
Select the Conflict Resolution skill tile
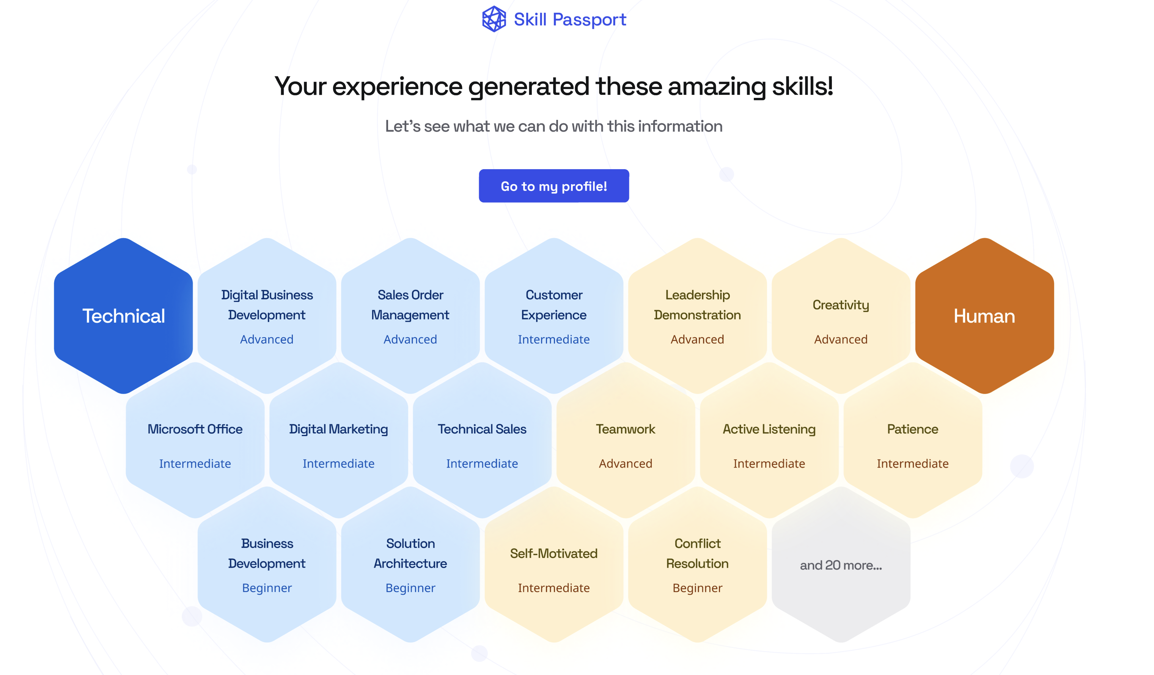697,564
